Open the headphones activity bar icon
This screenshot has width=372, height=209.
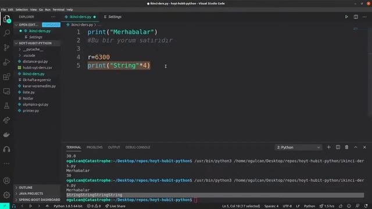click(x=6, y=149)
